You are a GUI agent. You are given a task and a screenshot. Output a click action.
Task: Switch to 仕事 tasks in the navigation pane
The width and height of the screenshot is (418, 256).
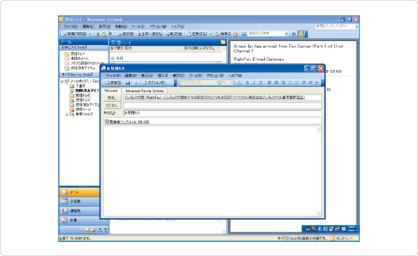point(80,220)
